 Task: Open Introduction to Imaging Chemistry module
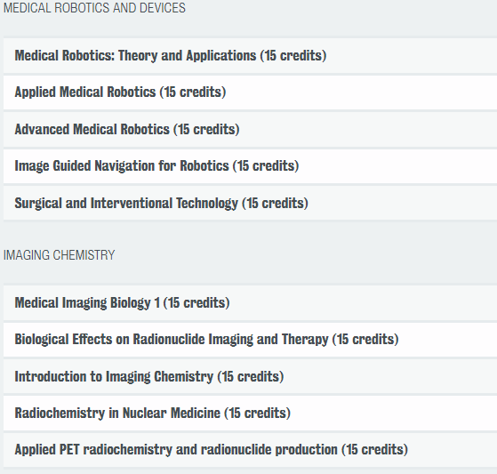click(x=250, y=377)
